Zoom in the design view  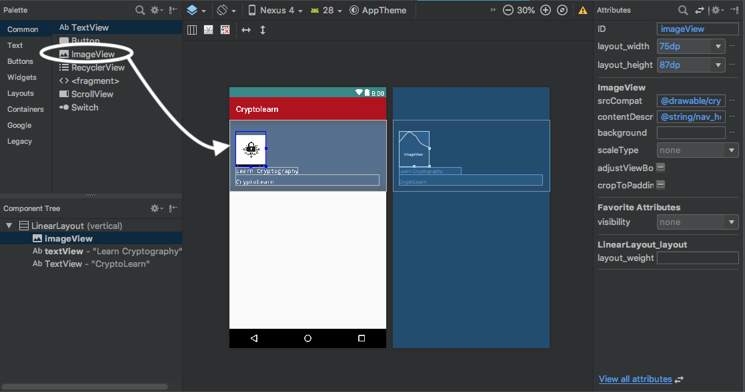[x=546, y=10]
